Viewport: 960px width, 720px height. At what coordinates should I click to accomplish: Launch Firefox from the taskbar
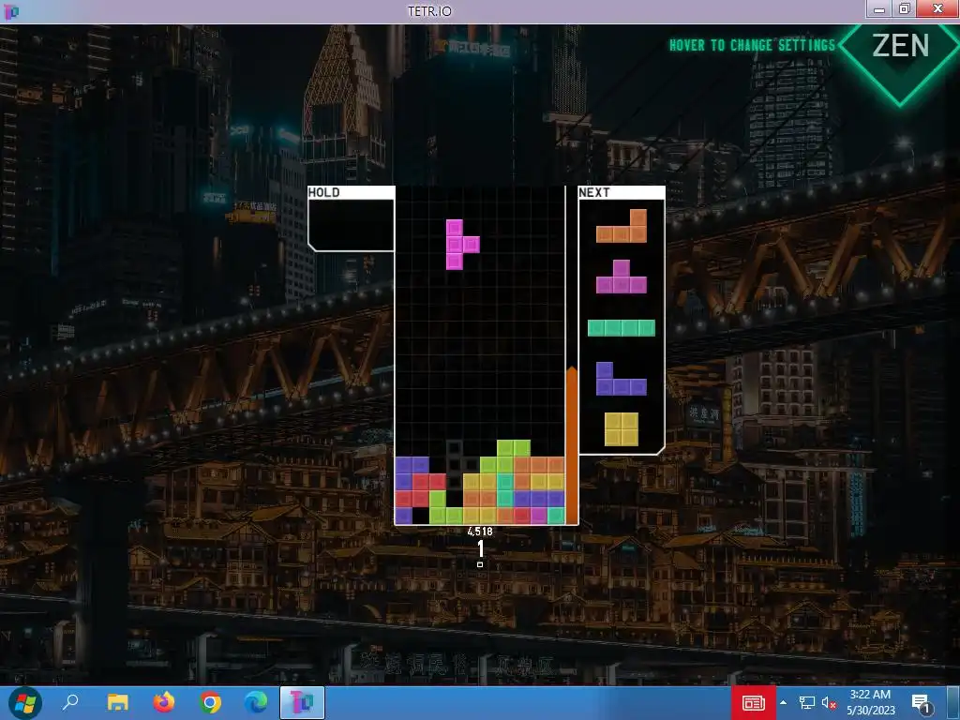[x=163, y=702]
